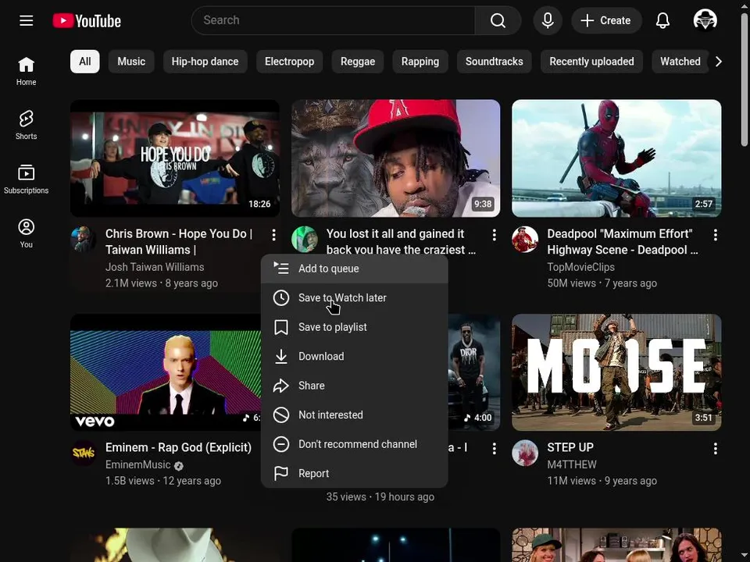Open more options for Deadpool video

pyautogui.click(x=715, y=235)
